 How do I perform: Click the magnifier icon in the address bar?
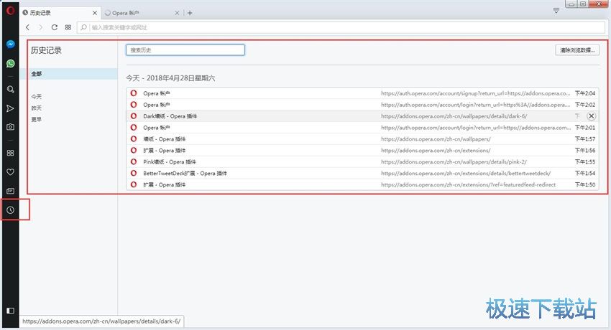coord(83,27)
